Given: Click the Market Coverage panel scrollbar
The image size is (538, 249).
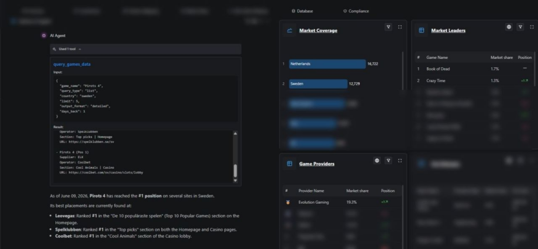Looking at the screenshot, I should (403, 70).
